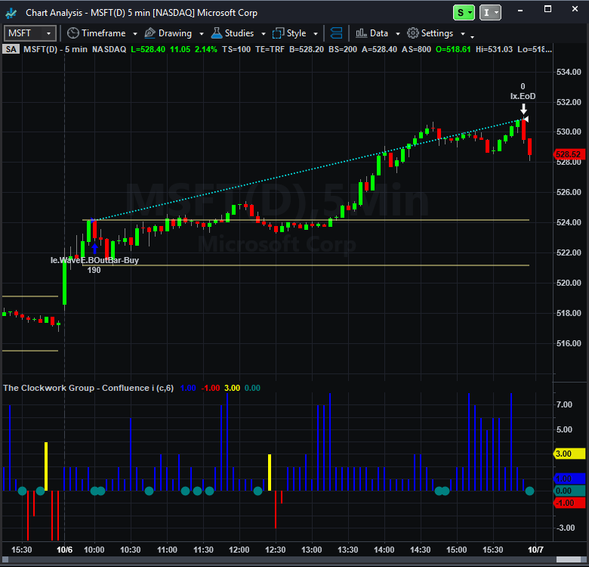Expand the Style dropdown arrow
Image resolution: width=589 pixels, height=567 pixels.
pos(316,34)
